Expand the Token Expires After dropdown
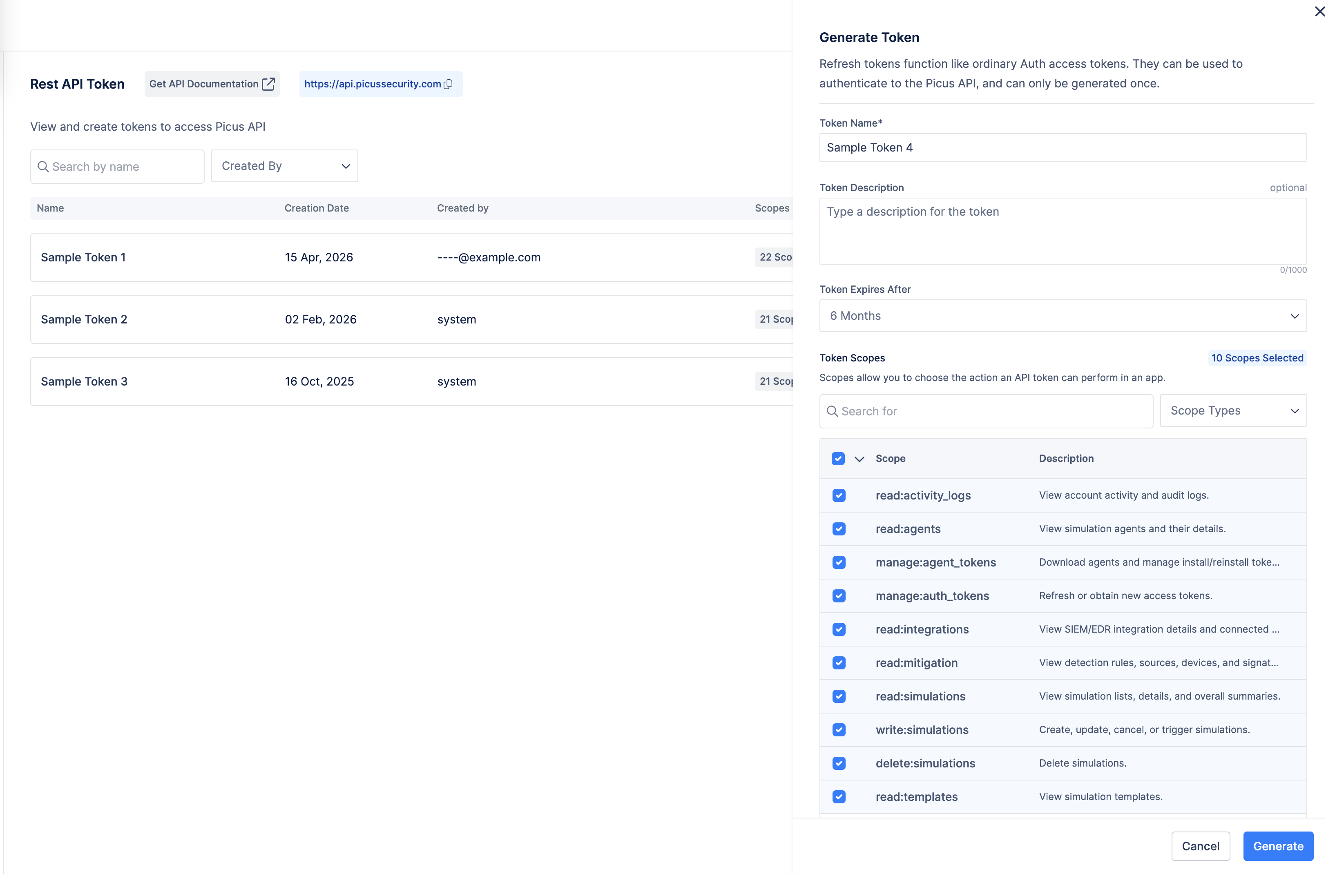This screenshot has height=874, width=1326. (x=1063, y=315)
